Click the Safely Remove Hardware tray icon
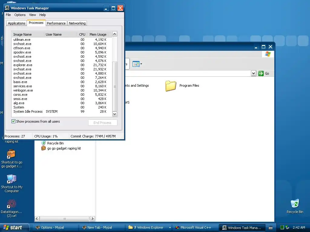This screenshot has width=310, height=232. point(288,227)
